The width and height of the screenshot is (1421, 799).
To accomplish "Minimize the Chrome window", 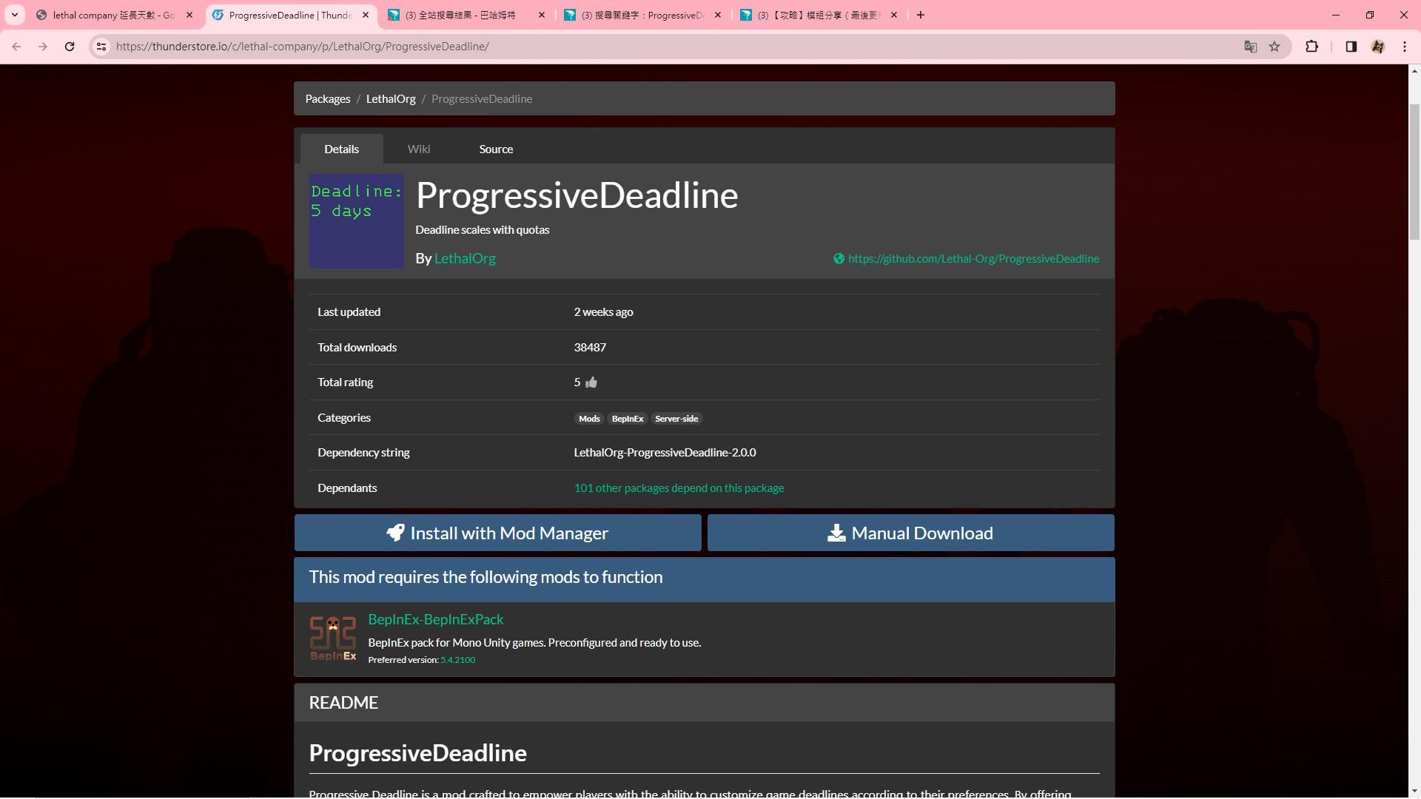I will tap(1336, 15).
